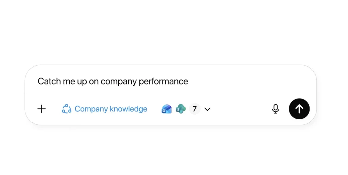Click the number 7 connectors count badge

pos(195,109)
